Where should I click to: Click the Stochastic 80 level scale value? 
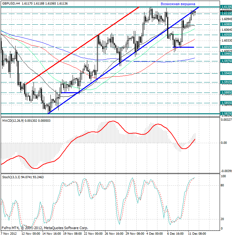pos(222,185)
